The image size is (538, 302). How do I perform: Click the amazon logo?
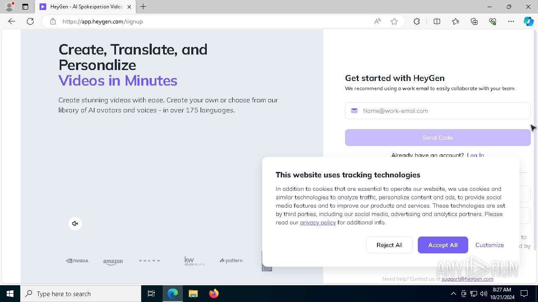(x=113, y=262)
